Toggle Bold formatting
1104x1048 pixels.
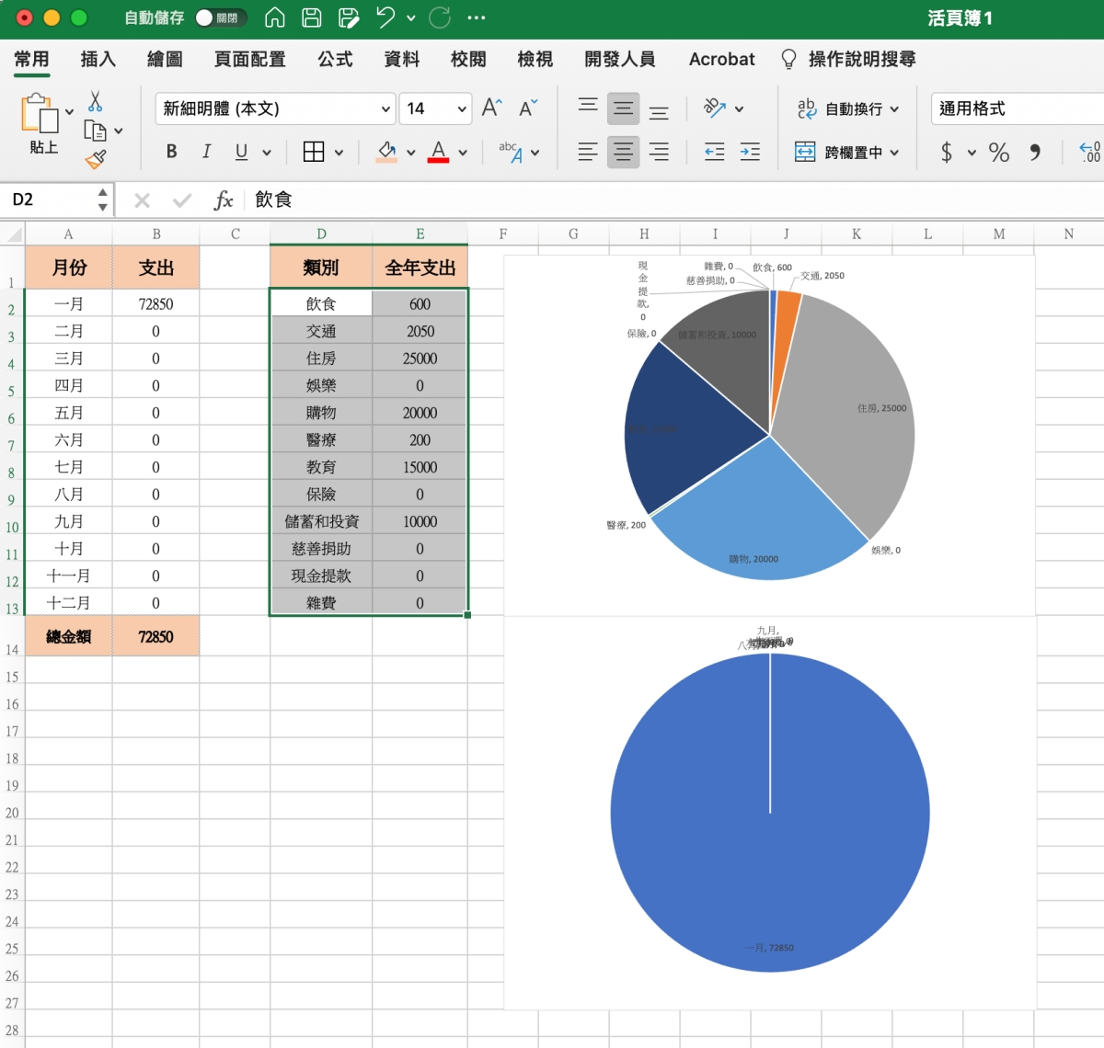(171, 152)
